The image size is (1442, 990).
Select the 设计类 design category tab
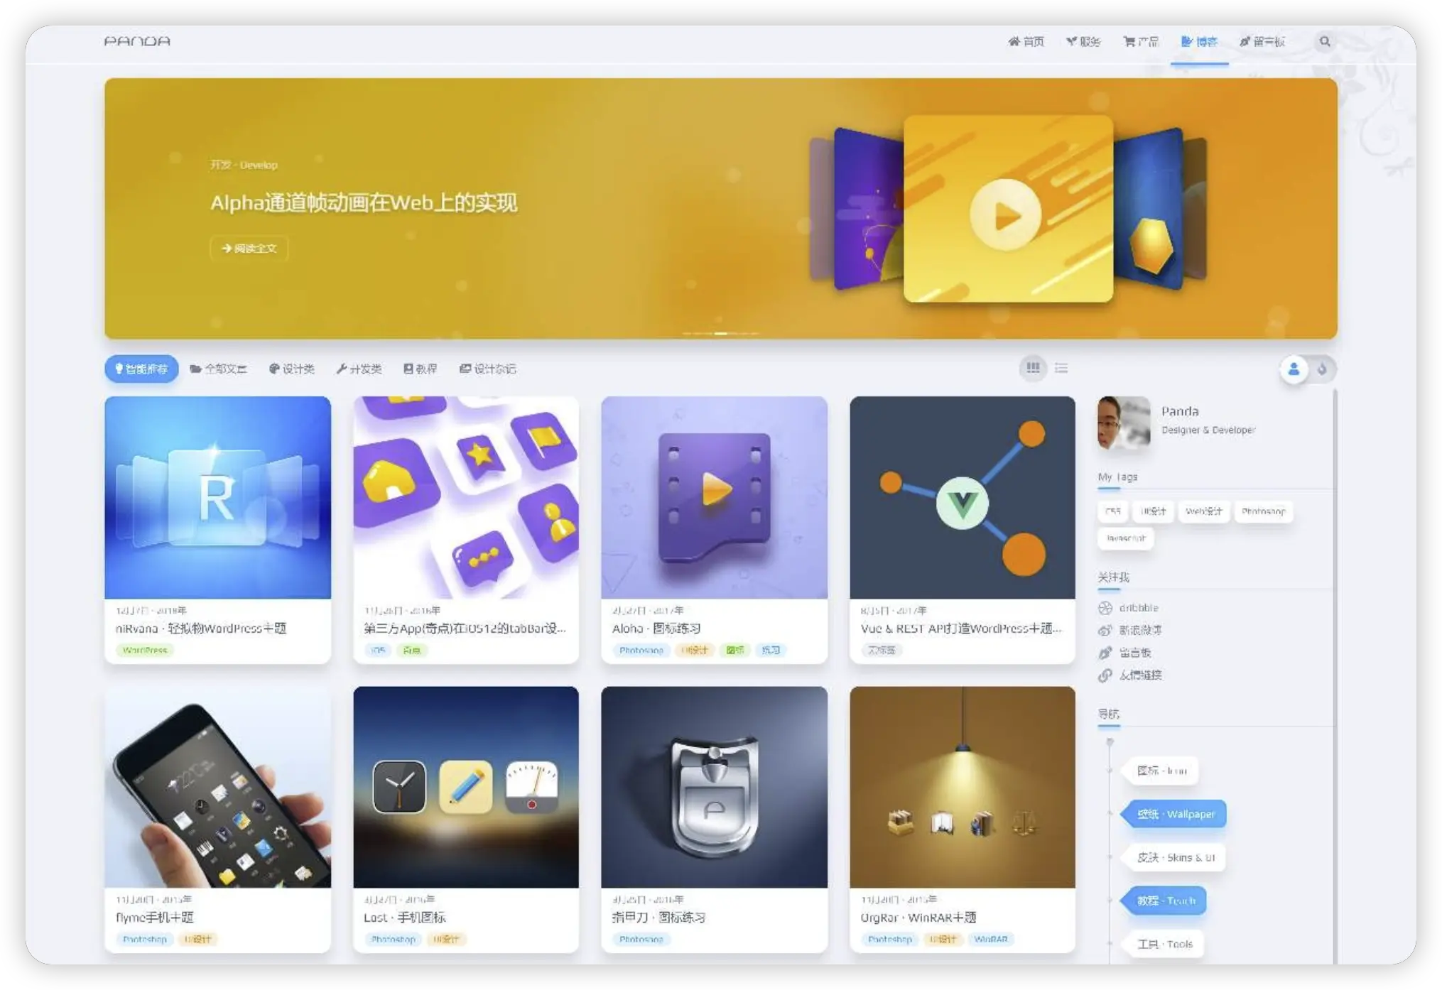291,369
